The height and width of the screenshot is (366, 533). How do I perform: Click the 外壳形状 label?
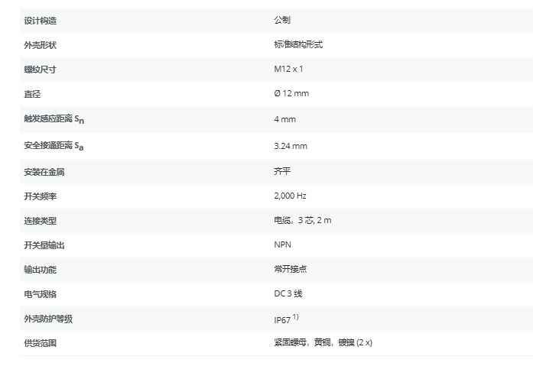pyautogui.click(x=40, y=45)
